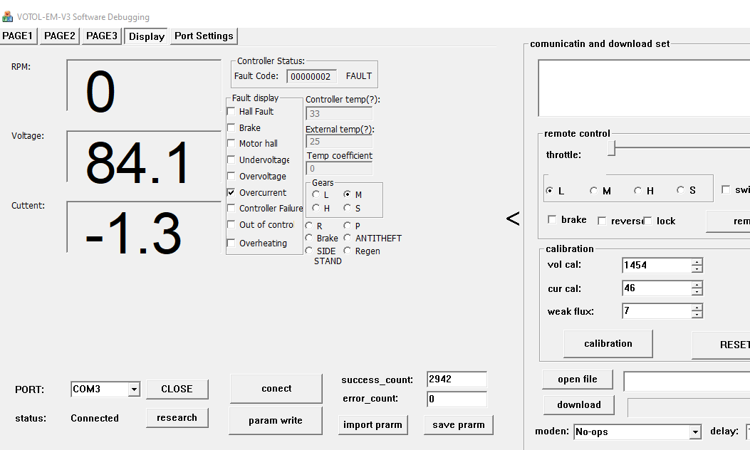750x450 pixels.
Task: Select S mode in remote control radio group
Action: click(x=680, y=191)
